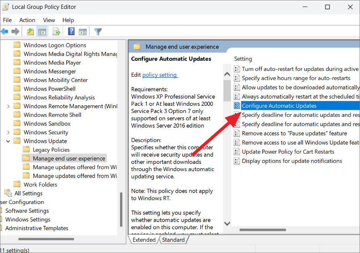Screen dimensions: 360x253
Task: Select Always automatically restart at scheduled time
Action: coord(300,97)
